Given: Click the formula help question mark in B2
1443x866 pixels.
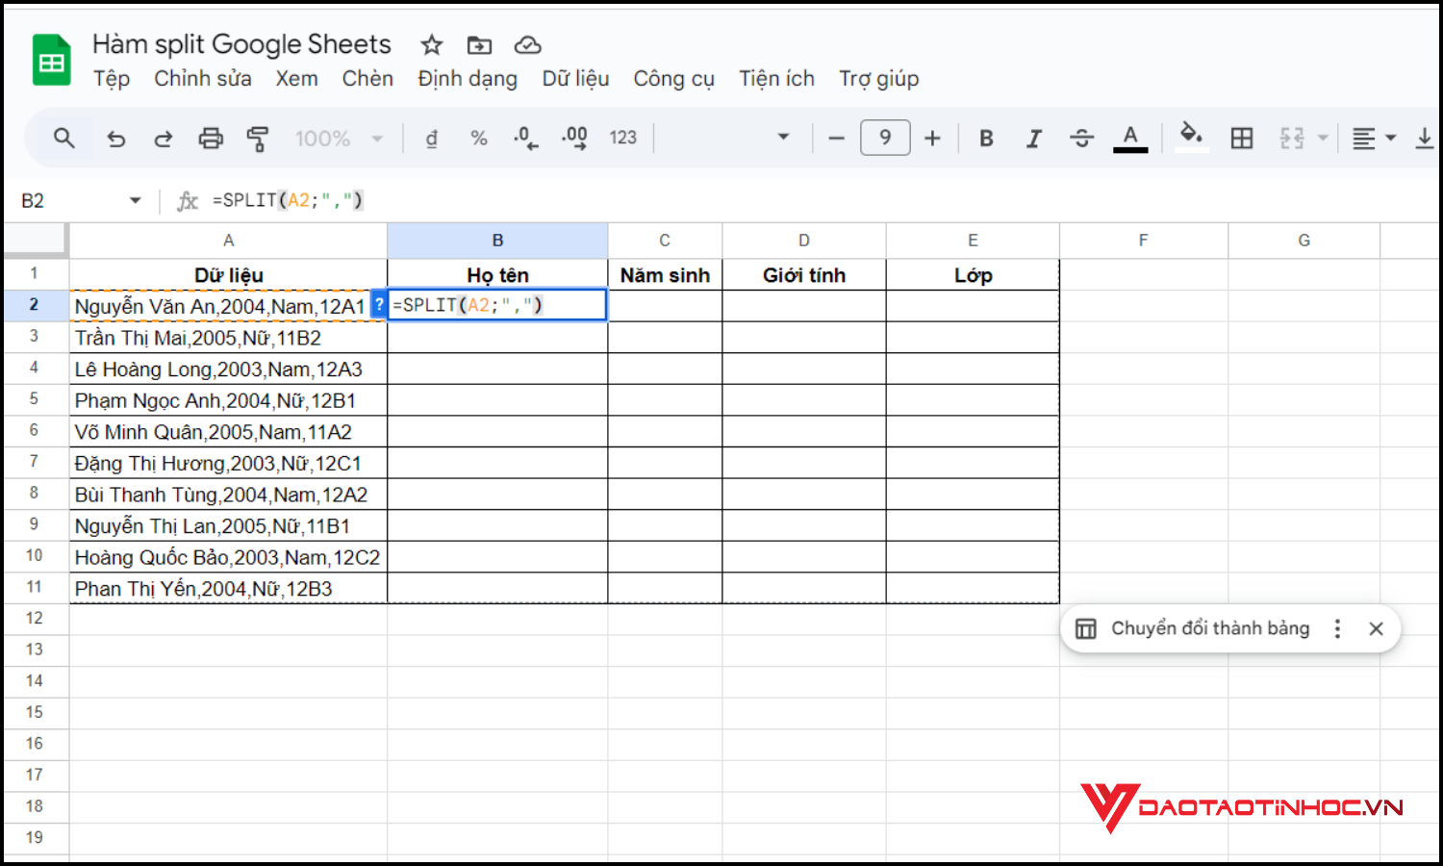Looking at the screenshot, I should (x=379, y=305).
